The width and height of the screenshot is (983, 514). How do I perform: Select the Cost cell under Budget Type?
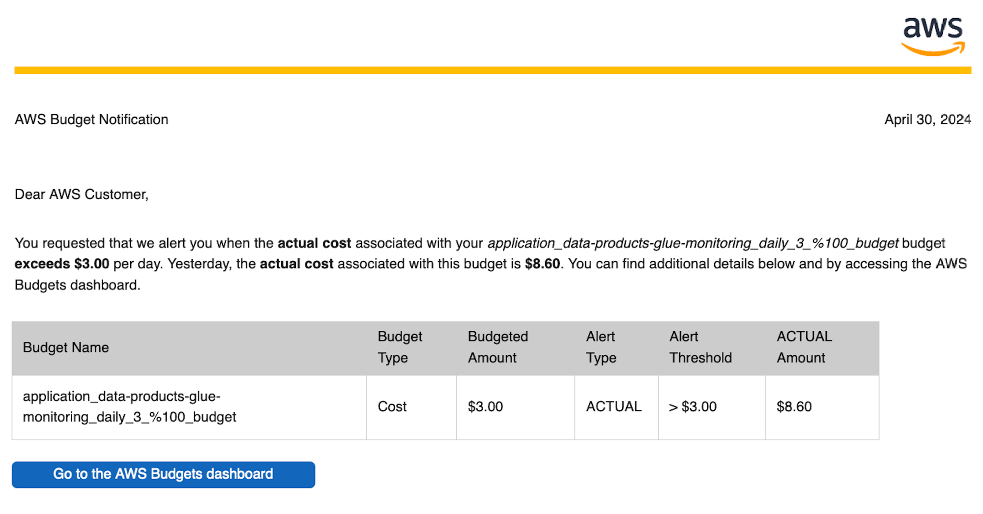coord(392,406)
